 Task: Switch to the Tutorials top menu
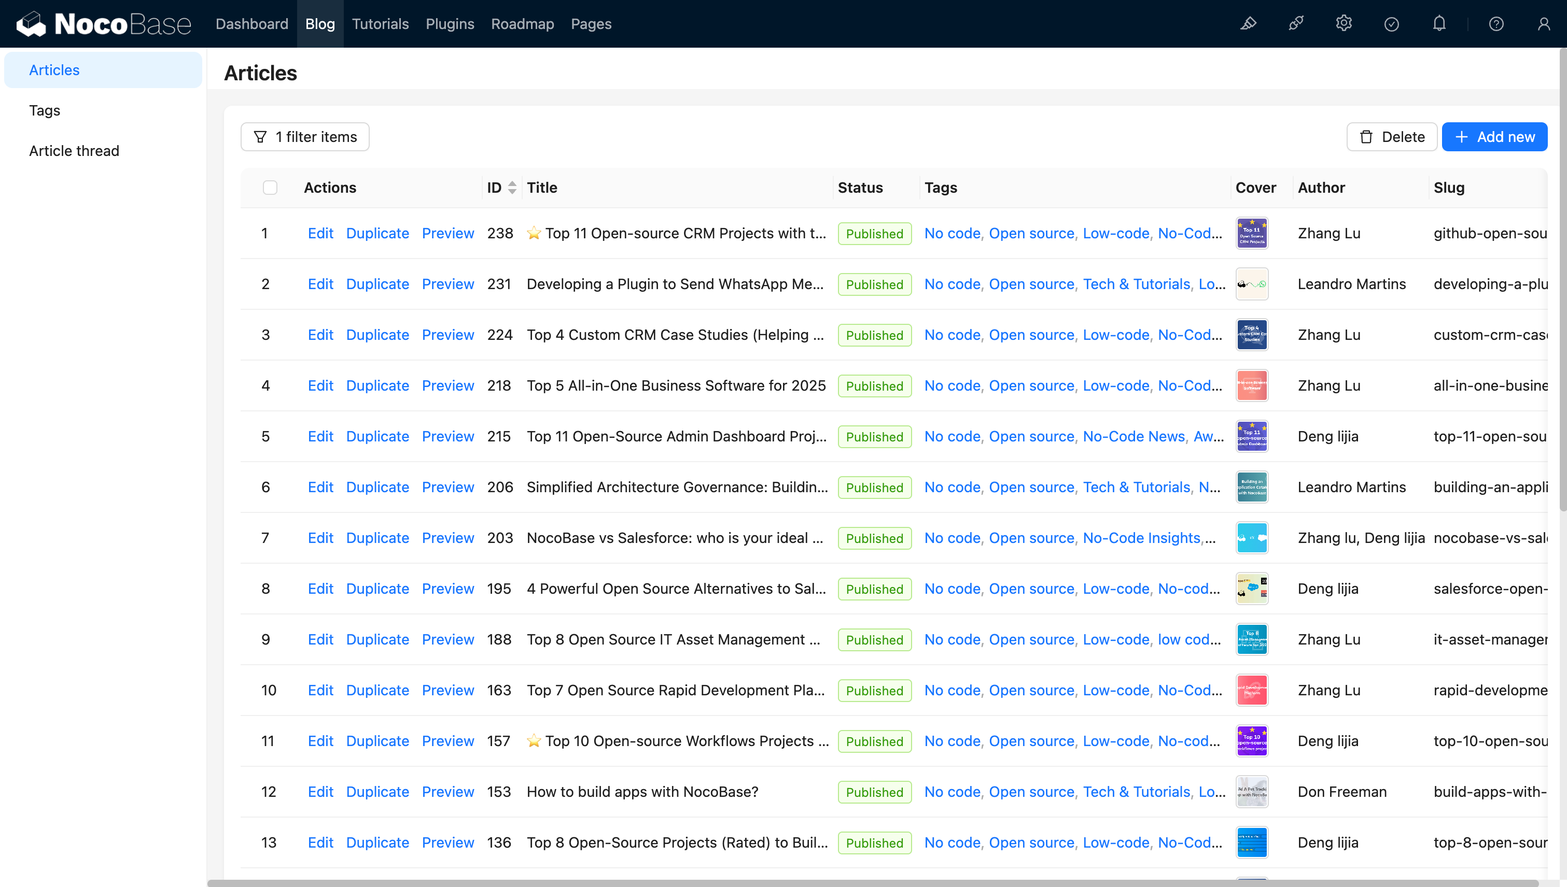[x=380, y=24]
